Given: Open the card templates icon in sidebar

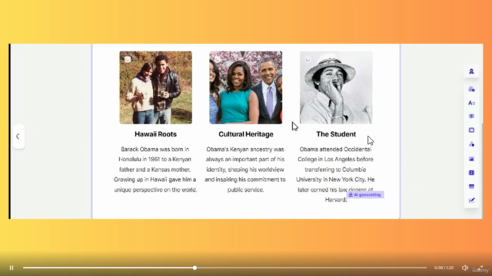Looking at the screenshot, I should (471, 90).
